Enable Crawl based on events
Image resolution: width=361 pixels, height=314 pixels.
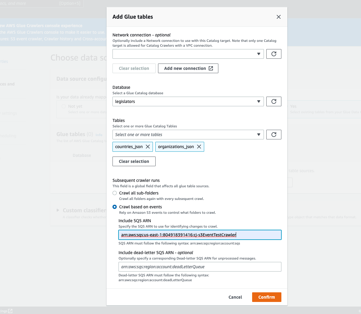click(114, 207)
